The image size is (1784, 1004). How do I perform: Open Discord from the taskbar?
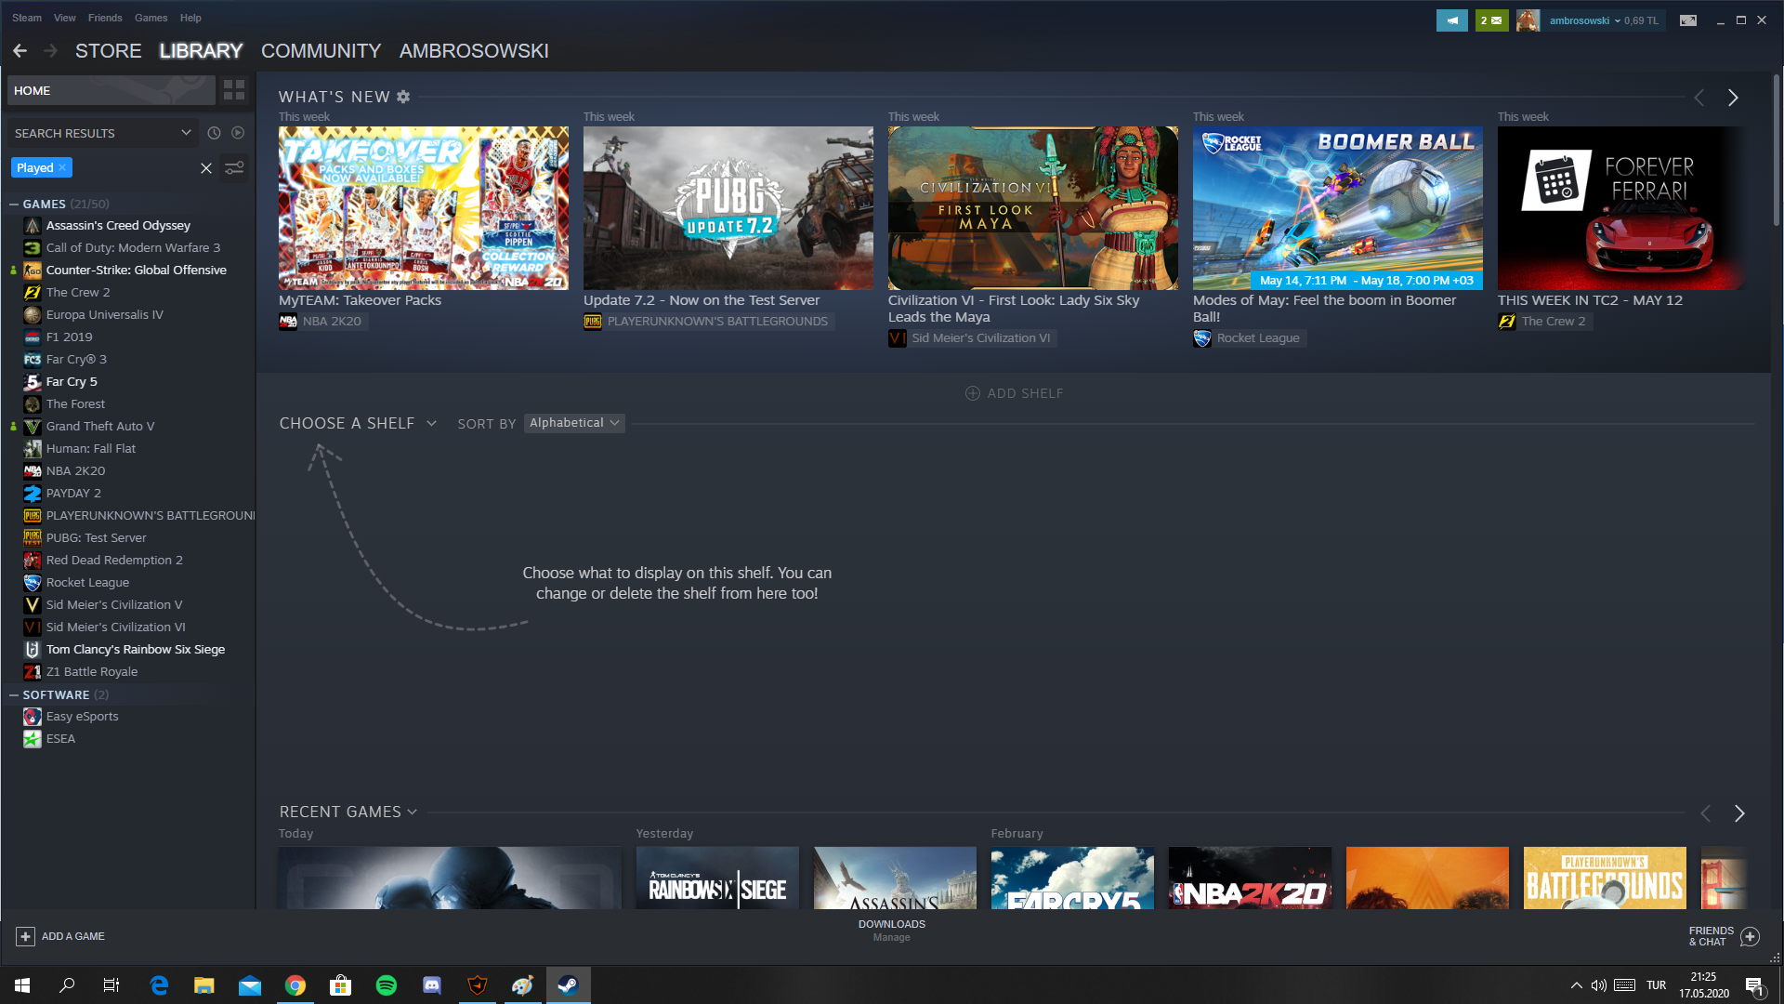pos(432,985)
